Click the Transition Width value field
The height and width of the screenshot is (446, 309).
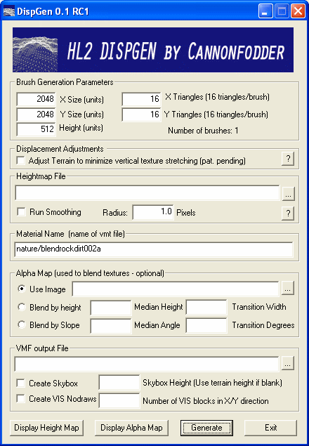pyautogui.click(x=206, y=308)
